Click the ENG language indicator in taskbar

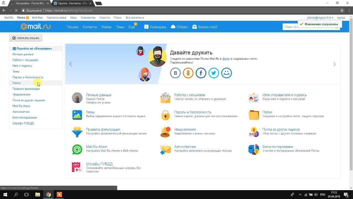pyautogui.click(x=322, y=195)
